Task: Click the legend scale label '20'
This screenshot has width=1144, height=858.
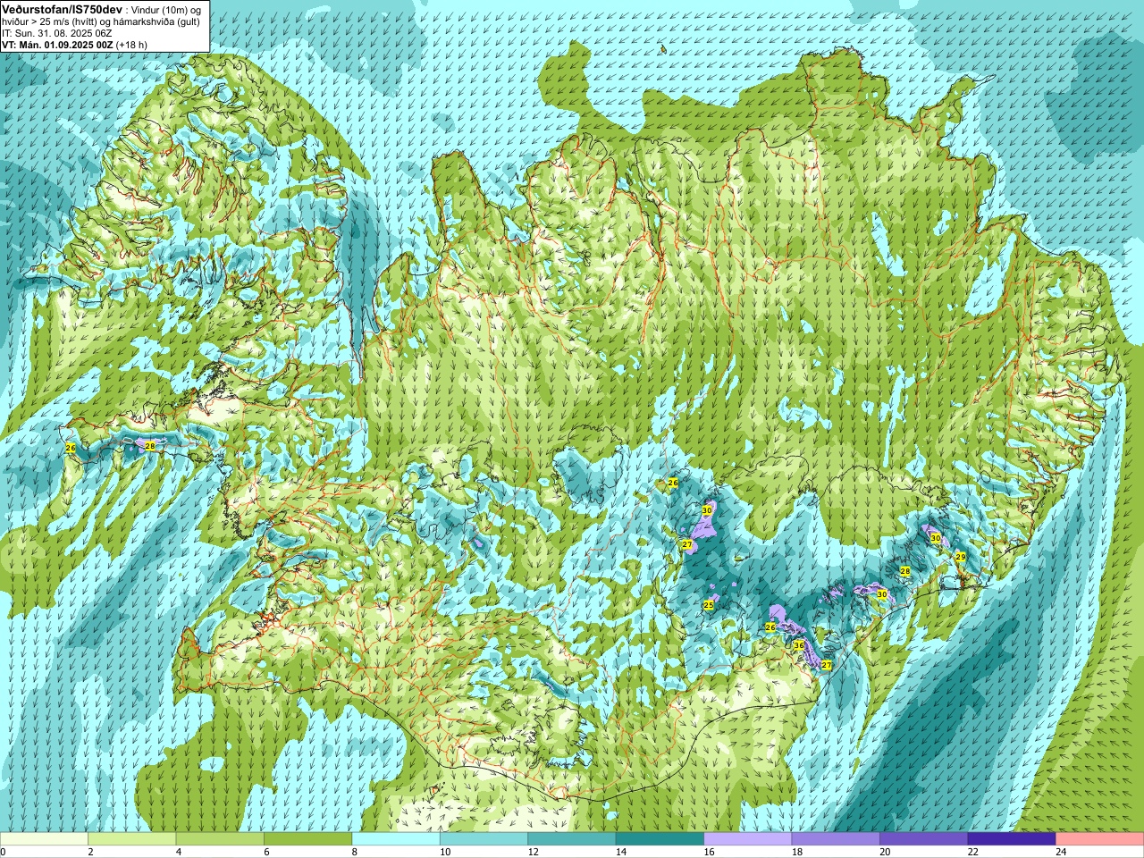Action: click(x=885, y=852)
